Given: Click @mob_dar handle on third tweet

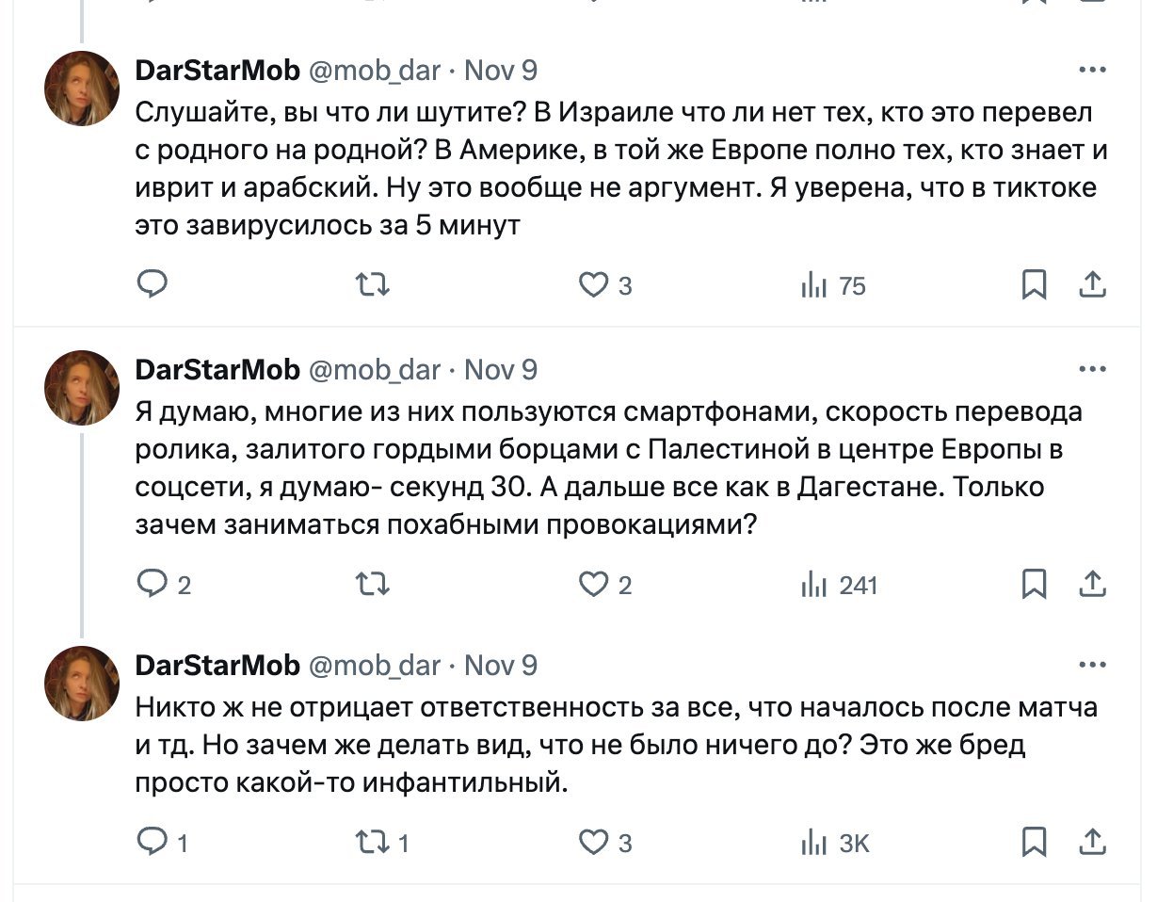Looking at the screenshot, I should 375,666.
